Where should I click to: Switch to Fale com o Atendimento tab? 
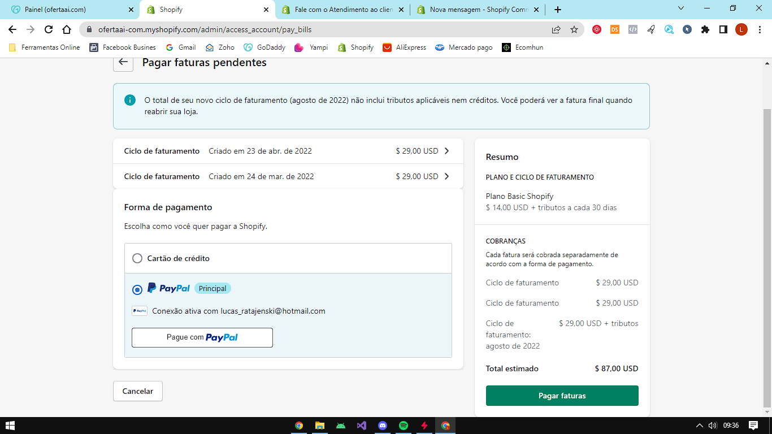click(342, 10)
